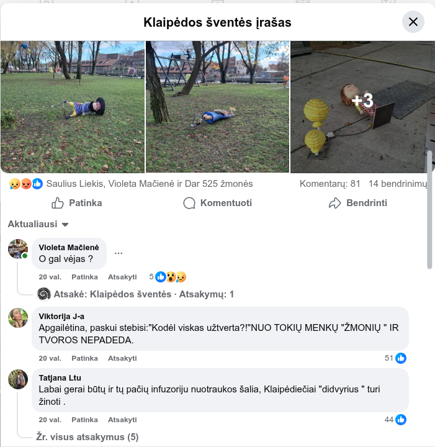This screenshot has height=447, width=435.
Task: Open Violeta Mačienė's profile avatar
Action: (x=18, y=249)
